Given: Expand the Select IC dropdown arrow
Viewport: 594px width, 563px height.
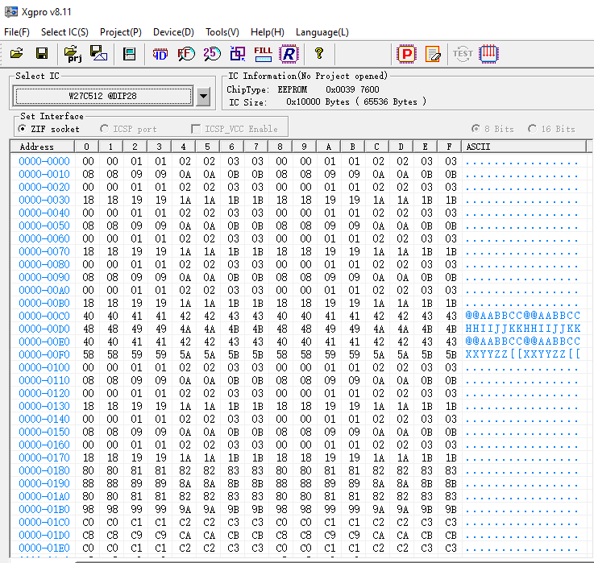Looking at the screenshot, I should [203, 96].
